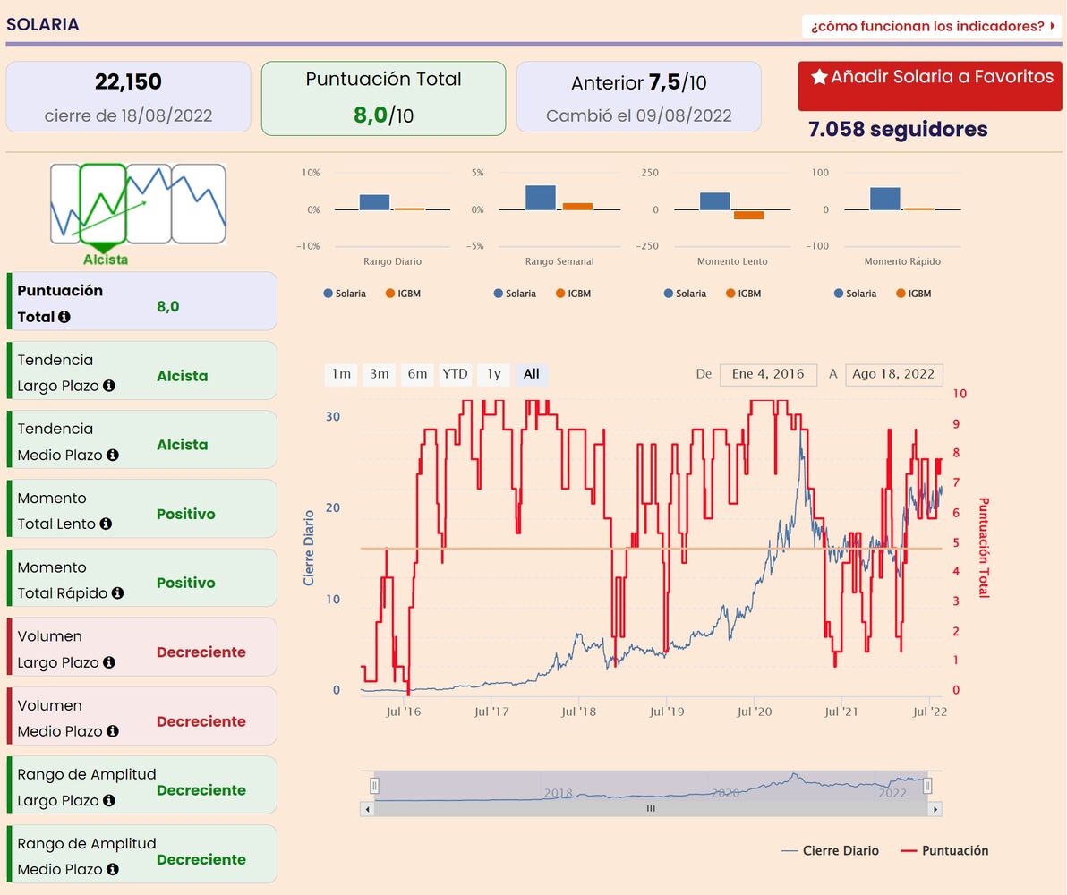Screen dimensions: 1067x895
Task: Open info icon for Volumen Medio Plazo
Action: pyautogui.click(x=113, y=731)
